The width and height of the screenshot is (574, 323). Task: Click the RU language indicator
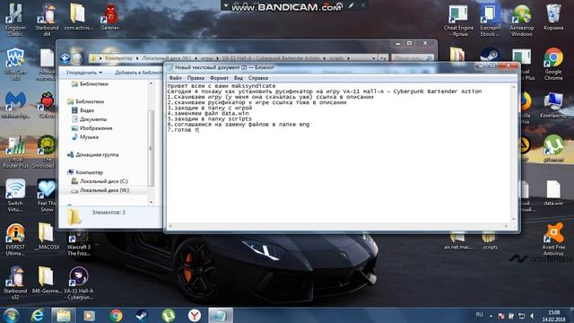coord(479,315)
